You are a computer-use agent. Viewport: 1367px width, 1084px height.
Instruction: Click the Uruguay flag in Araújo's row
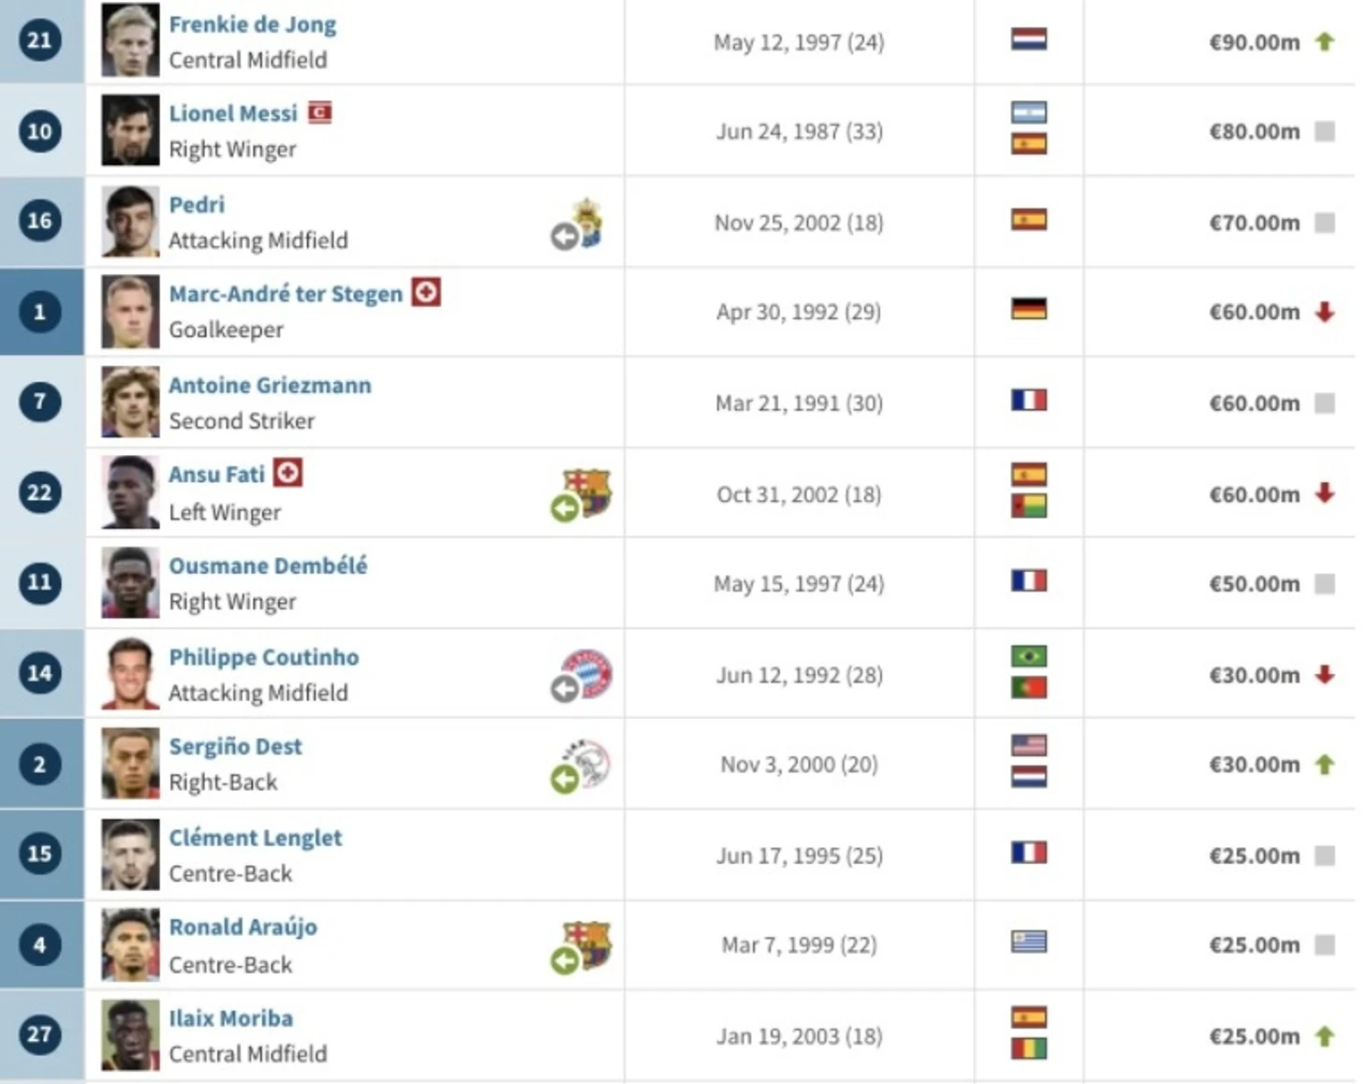1029,942
